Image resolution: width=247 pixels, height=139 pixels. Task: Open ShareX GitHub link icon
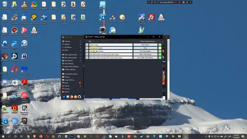point(79,97)
